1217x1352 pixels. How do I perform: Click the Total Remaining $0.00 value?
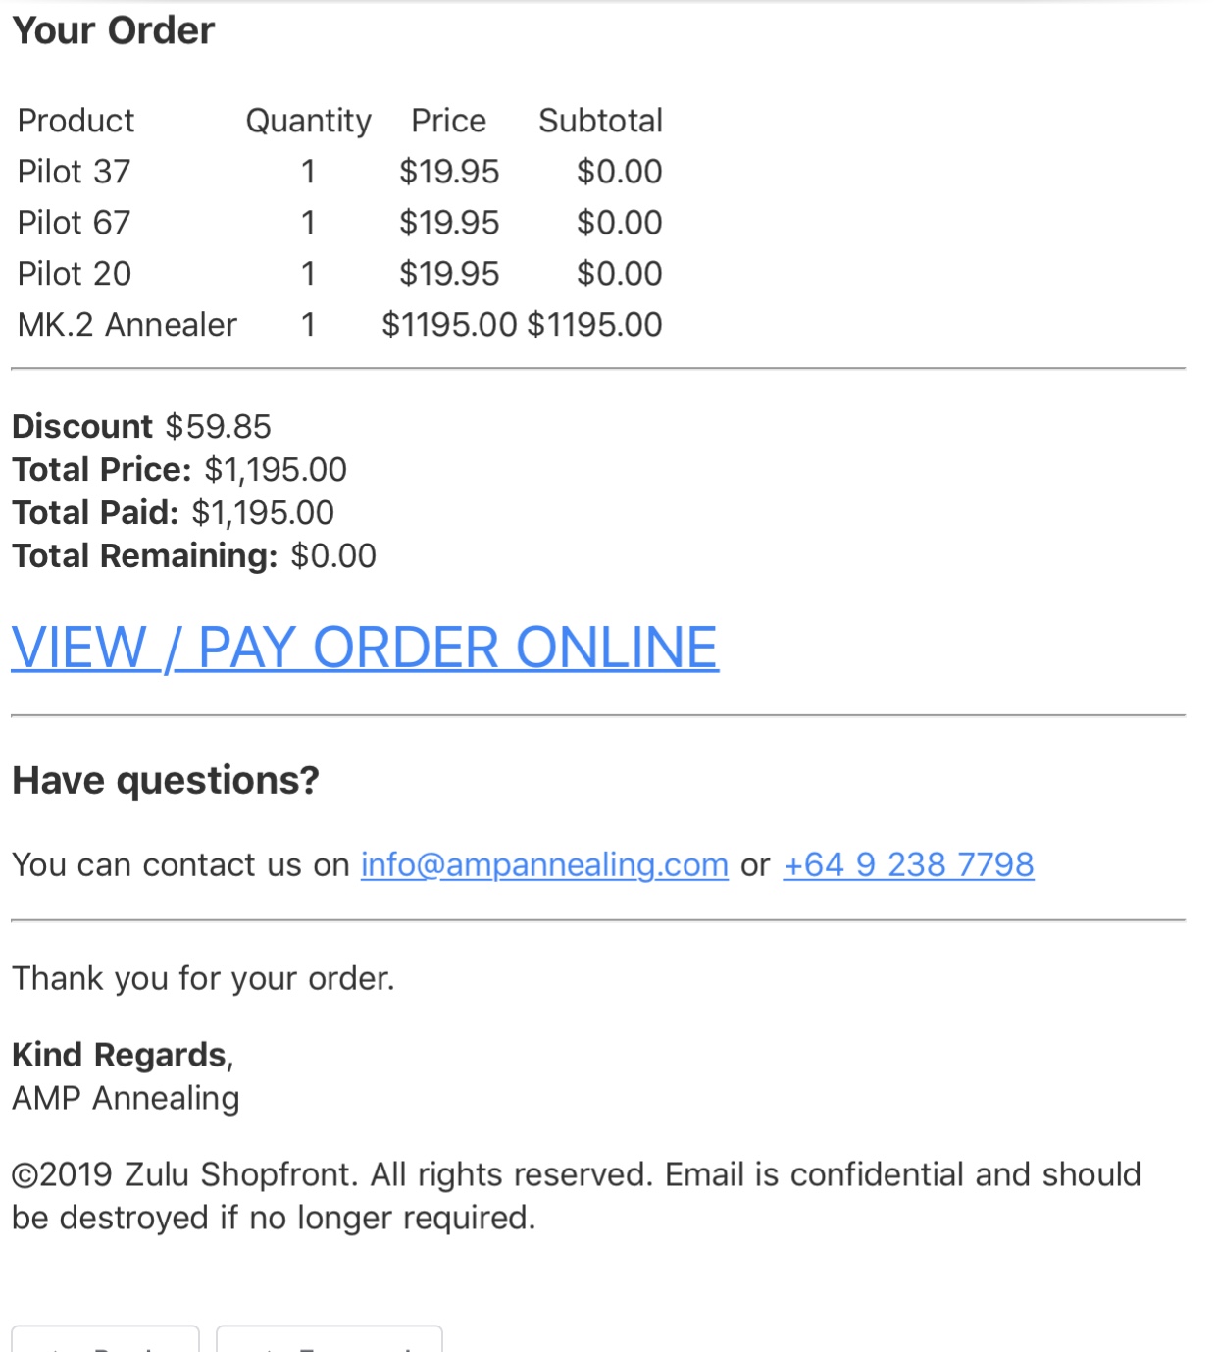coord(333,556)
